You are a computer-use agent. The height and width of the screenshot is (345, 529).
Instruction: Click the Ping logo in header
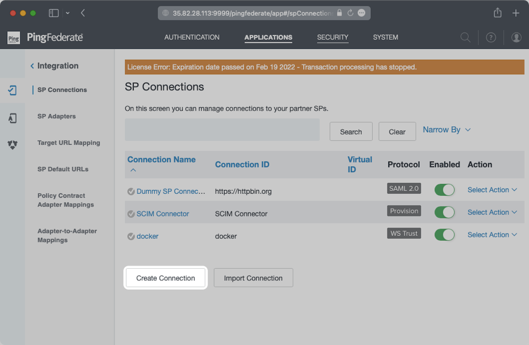click(x=14, y=38)
